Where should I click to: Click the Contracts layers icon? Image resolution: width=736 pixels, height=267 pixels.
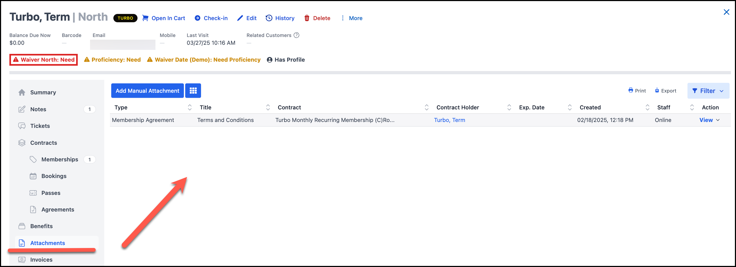pos(22,143)
